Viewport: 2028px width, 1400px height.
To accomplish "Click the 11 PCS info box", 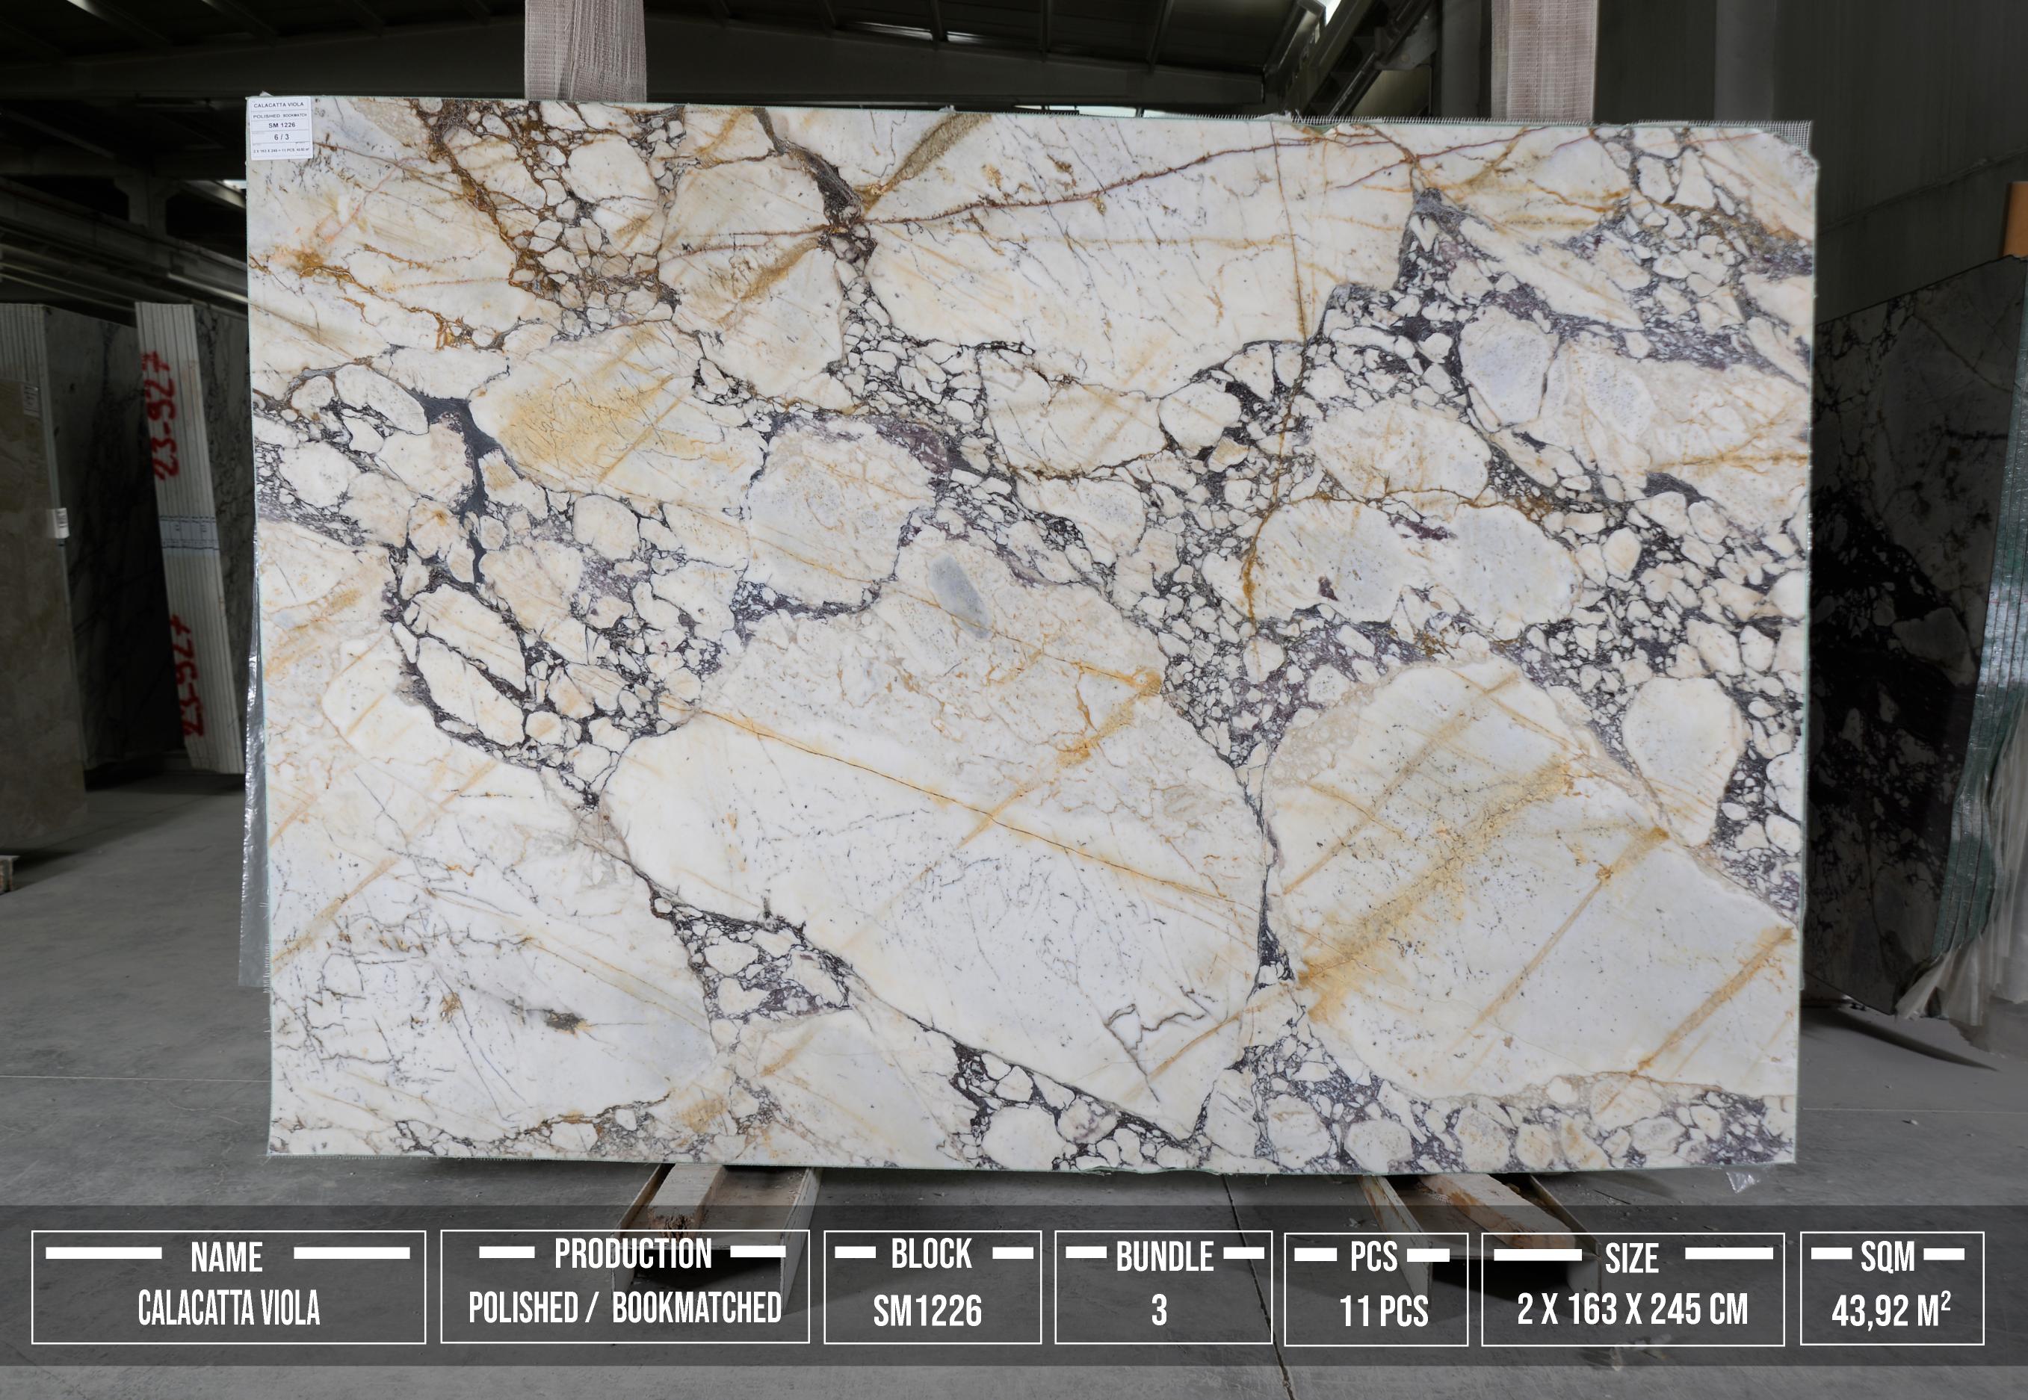I will (1376, 1287).
